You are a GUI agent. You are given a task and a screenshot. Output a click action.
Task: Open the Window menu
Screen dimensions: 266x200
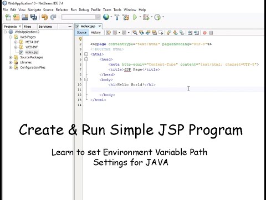[x=130, y=10]
